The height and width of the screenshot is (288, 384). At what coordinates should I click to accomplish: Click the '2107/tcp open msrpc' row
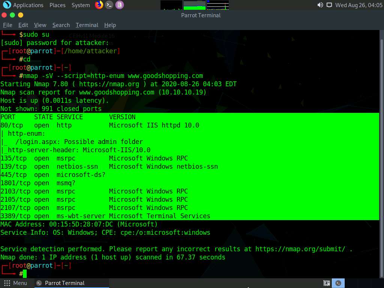click(x=94, y=208)
